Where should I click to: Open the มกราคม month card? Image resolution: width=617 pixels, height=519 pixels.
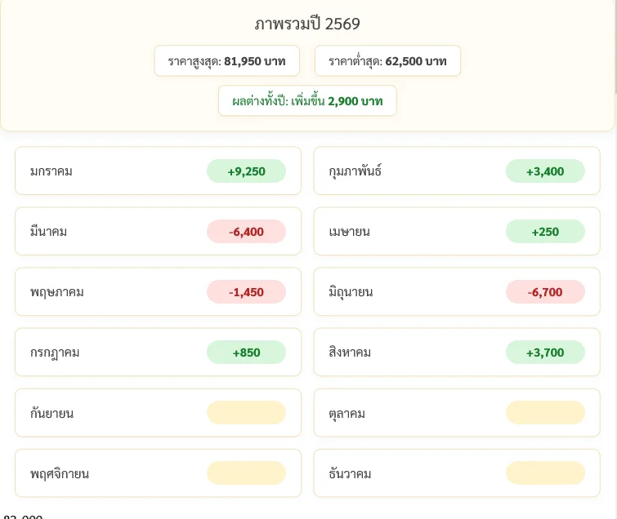pos(158,171)
